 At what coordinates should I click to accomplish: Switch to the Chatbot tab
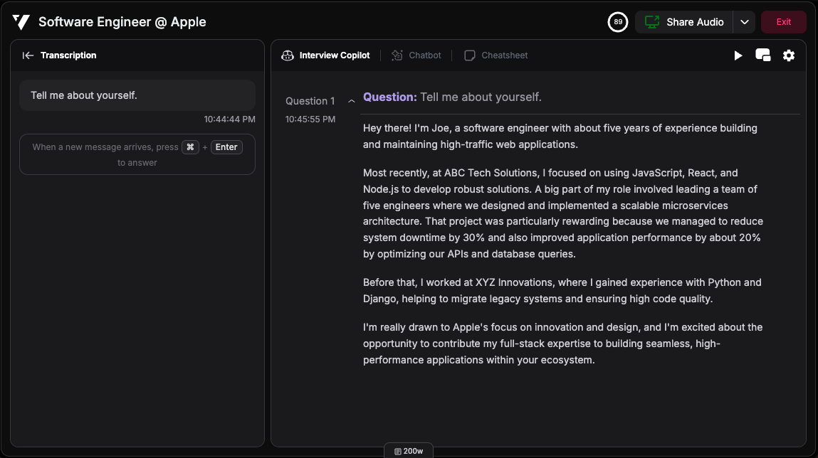[425, 55]
